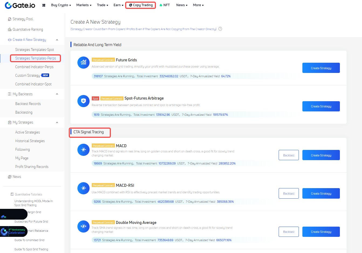Open Copy Trading in the top menu

tap(141, 5)
